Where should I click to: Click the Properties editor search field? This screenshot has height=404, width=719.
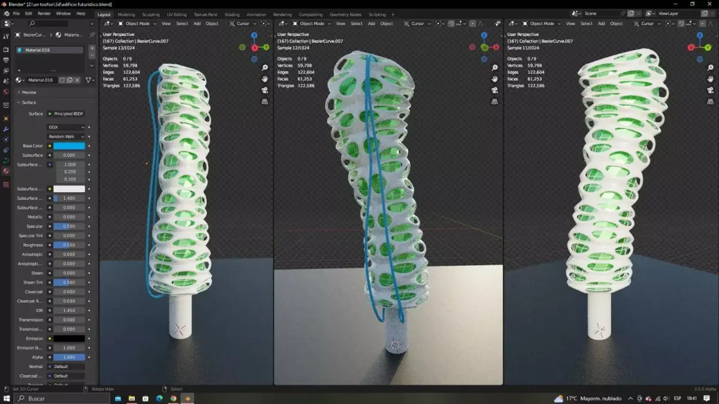pos(49,23)
